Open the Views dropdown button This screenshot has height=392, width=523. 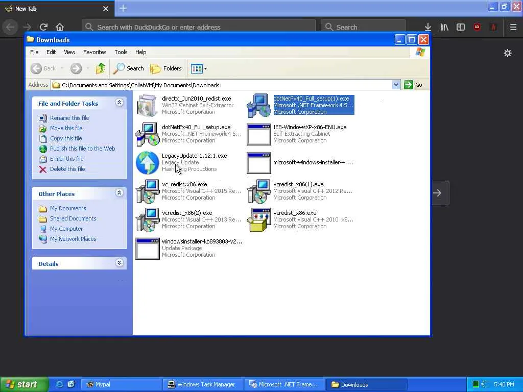(x=199, y=69)
